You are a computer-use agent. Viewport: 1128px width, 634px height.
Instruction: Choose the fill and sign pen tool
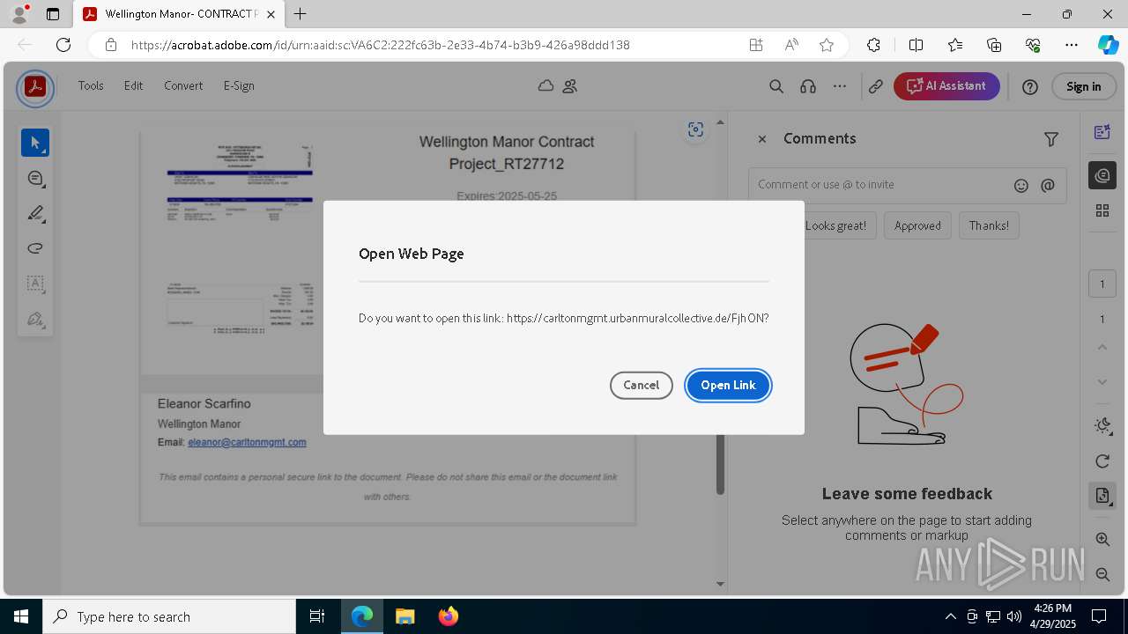click(35, 319)
